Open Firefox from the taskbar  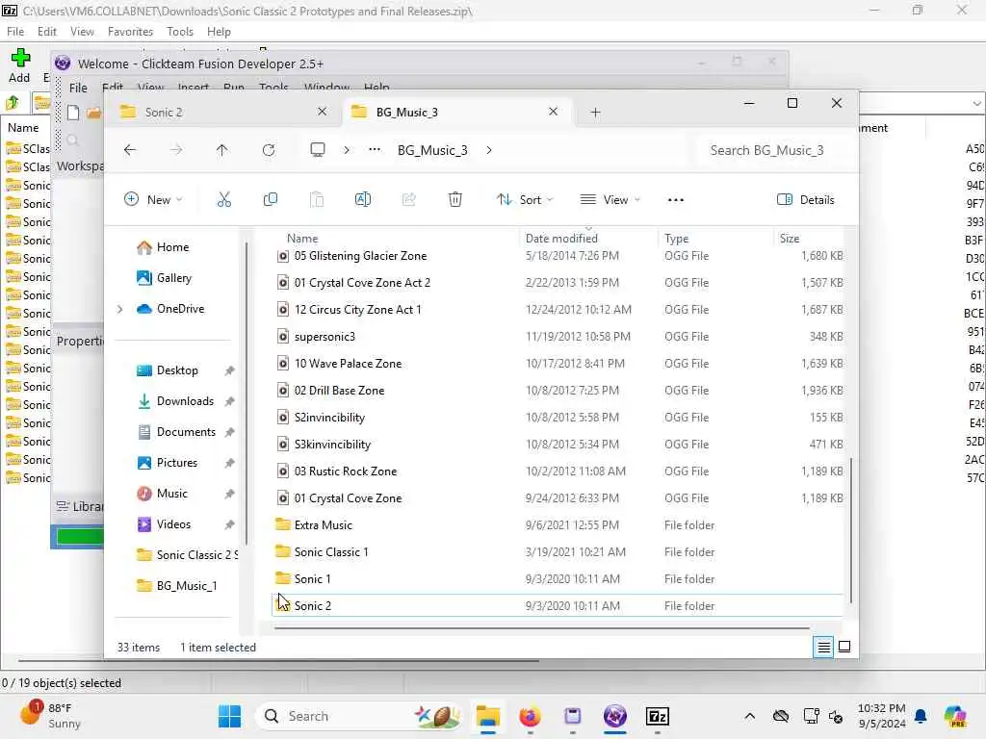(x=531, y=716)
